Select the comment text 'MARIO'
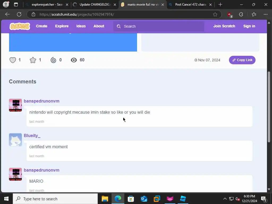The height and width of the screenshot is (204, 272). [x=36, y=181]
